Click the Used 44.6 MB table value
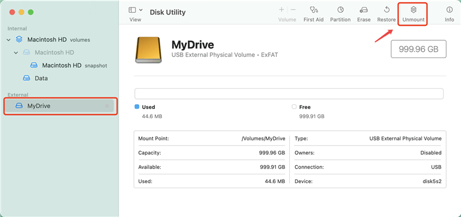 point(275,181)
